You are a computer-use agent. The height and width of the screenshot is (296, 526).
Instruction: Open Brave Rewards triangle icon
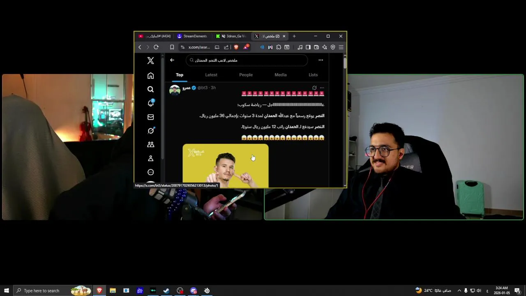coord(246,47)
